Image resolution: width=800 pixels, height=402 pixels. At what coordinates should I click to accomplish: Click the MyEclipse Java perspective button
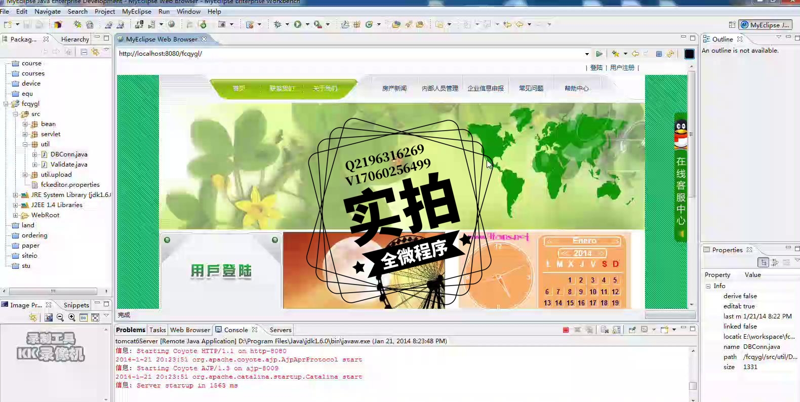coord(766,25)
